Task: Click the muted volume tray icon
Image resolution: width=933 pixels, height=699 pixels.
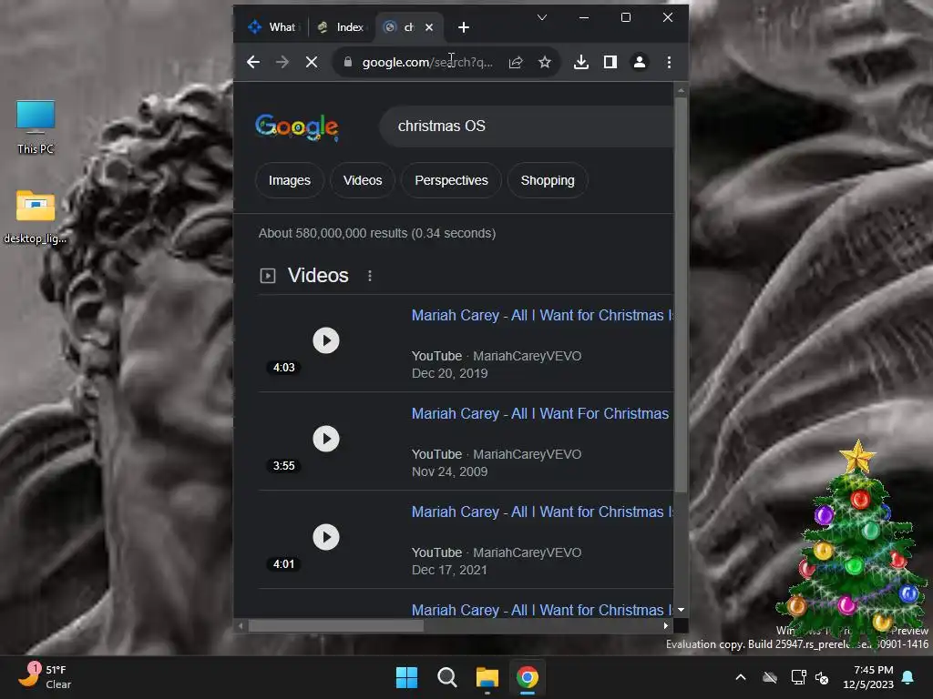Action: click(x=822, y=677)
